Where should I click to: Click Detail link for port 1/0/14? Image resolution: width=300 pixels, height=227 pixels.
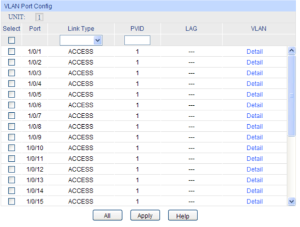[x=254, y=191]
